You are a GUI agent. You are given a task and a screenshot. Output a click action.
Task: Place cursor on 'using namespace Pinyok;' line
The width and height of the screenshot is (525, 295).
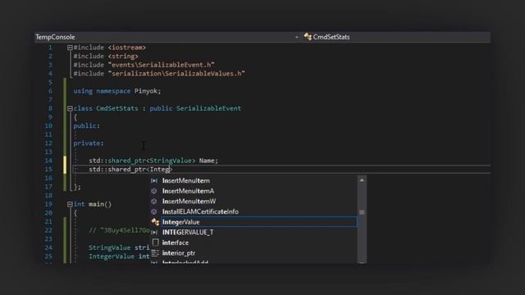pos(117,91)
